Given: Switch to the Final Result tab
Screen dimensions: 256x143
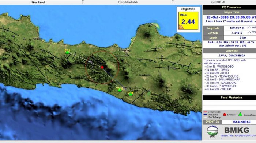Looking at the screenshot, I should 38,2.
